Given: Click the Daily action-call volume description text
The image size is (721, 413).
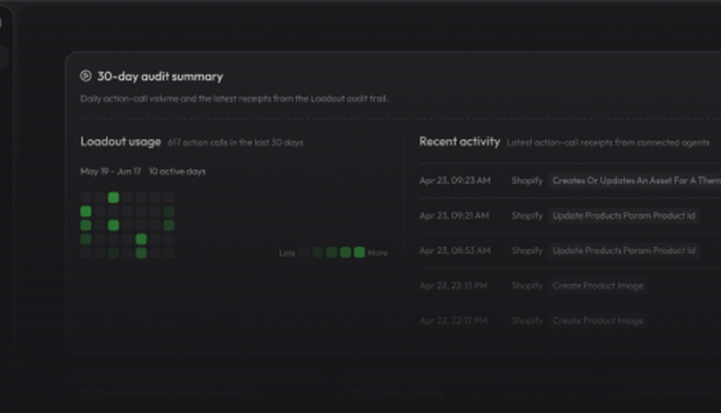Looking at the screenshot, I should tap(234, 98).
